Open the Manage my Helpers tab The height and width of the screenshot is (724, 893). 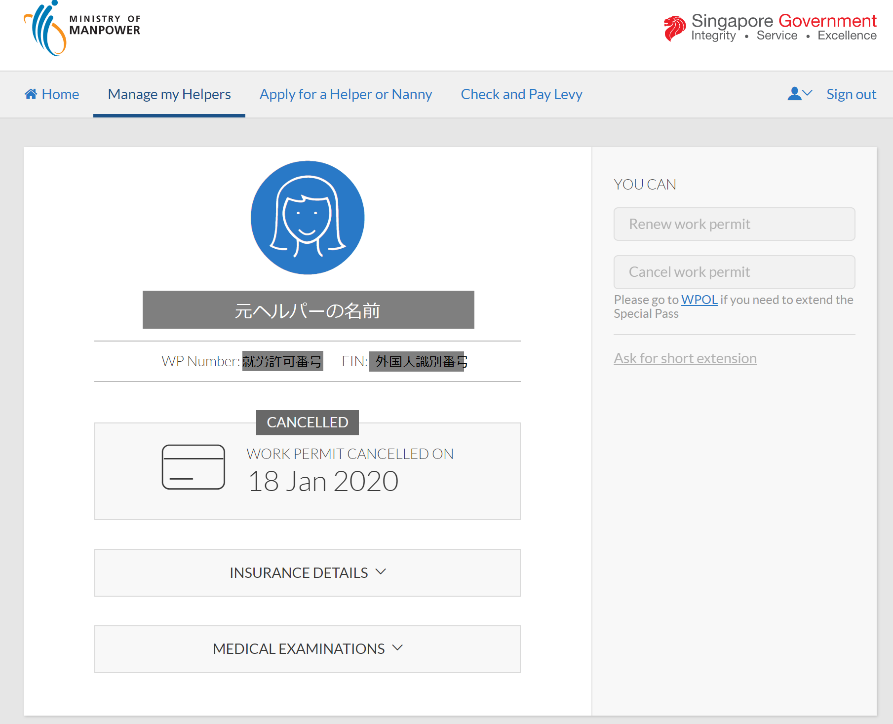pos(169,94)
